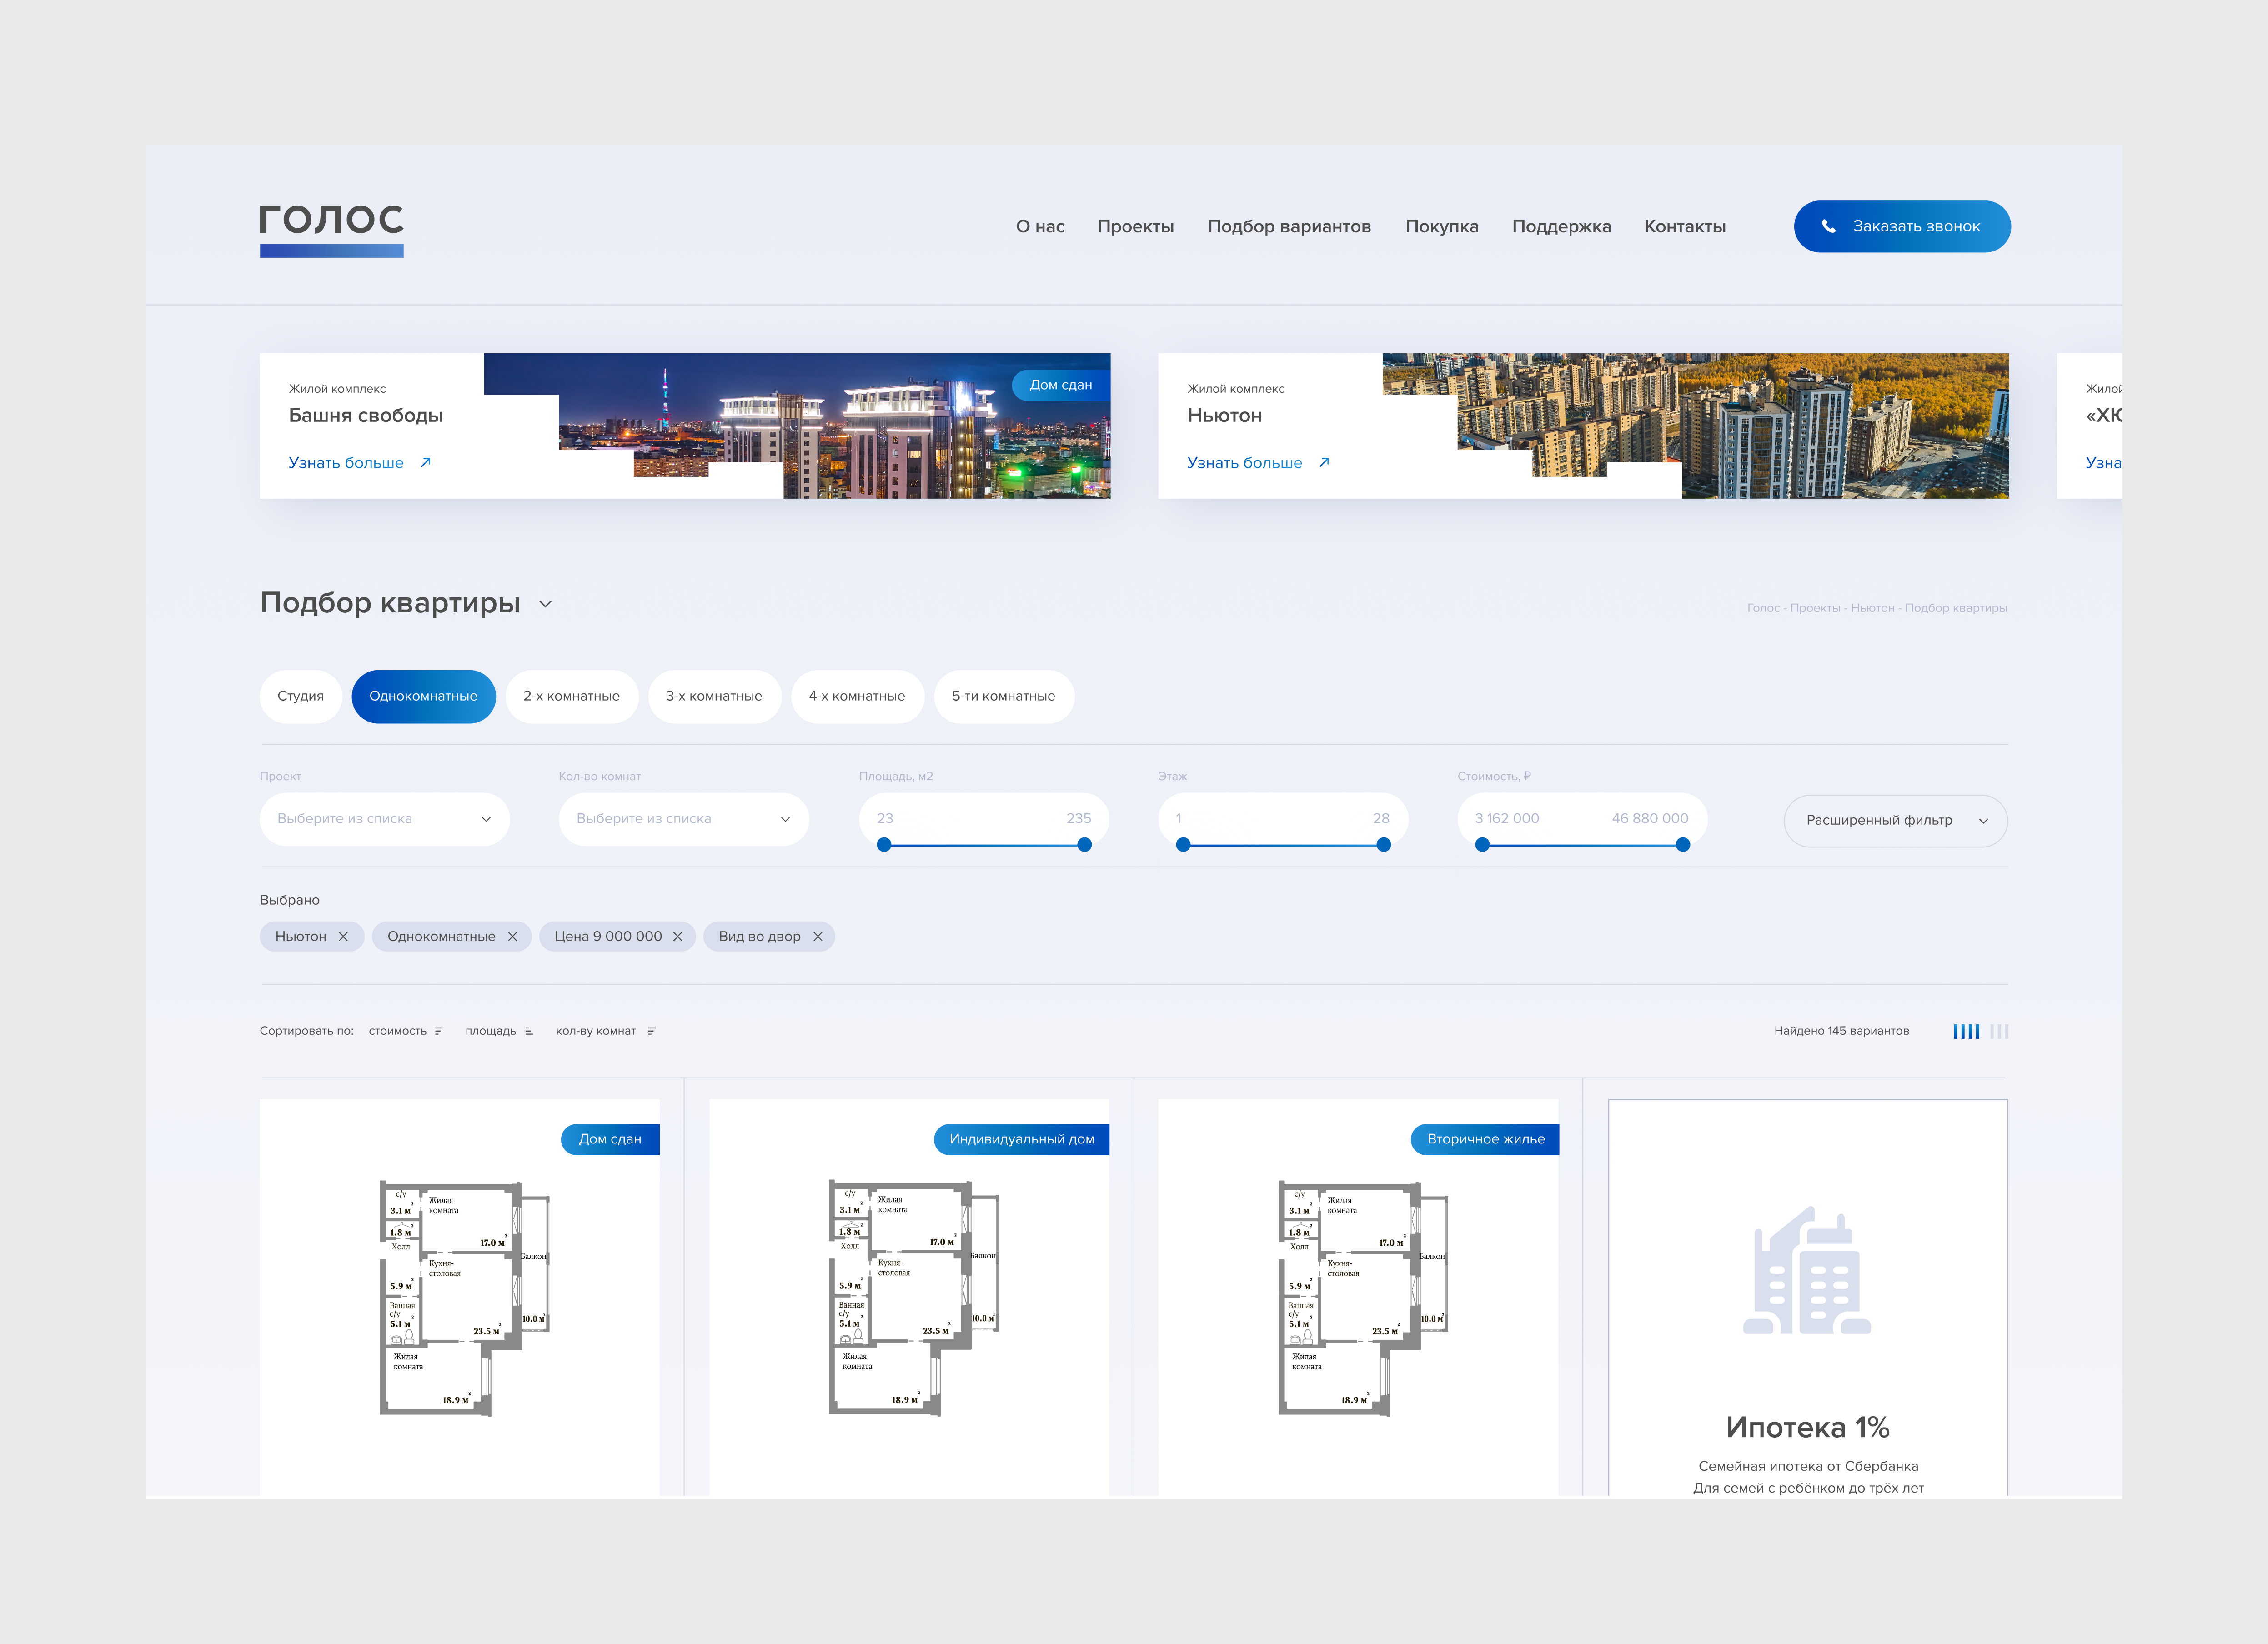Click sort icon next to кол-ву комнат

point(651,1031)
